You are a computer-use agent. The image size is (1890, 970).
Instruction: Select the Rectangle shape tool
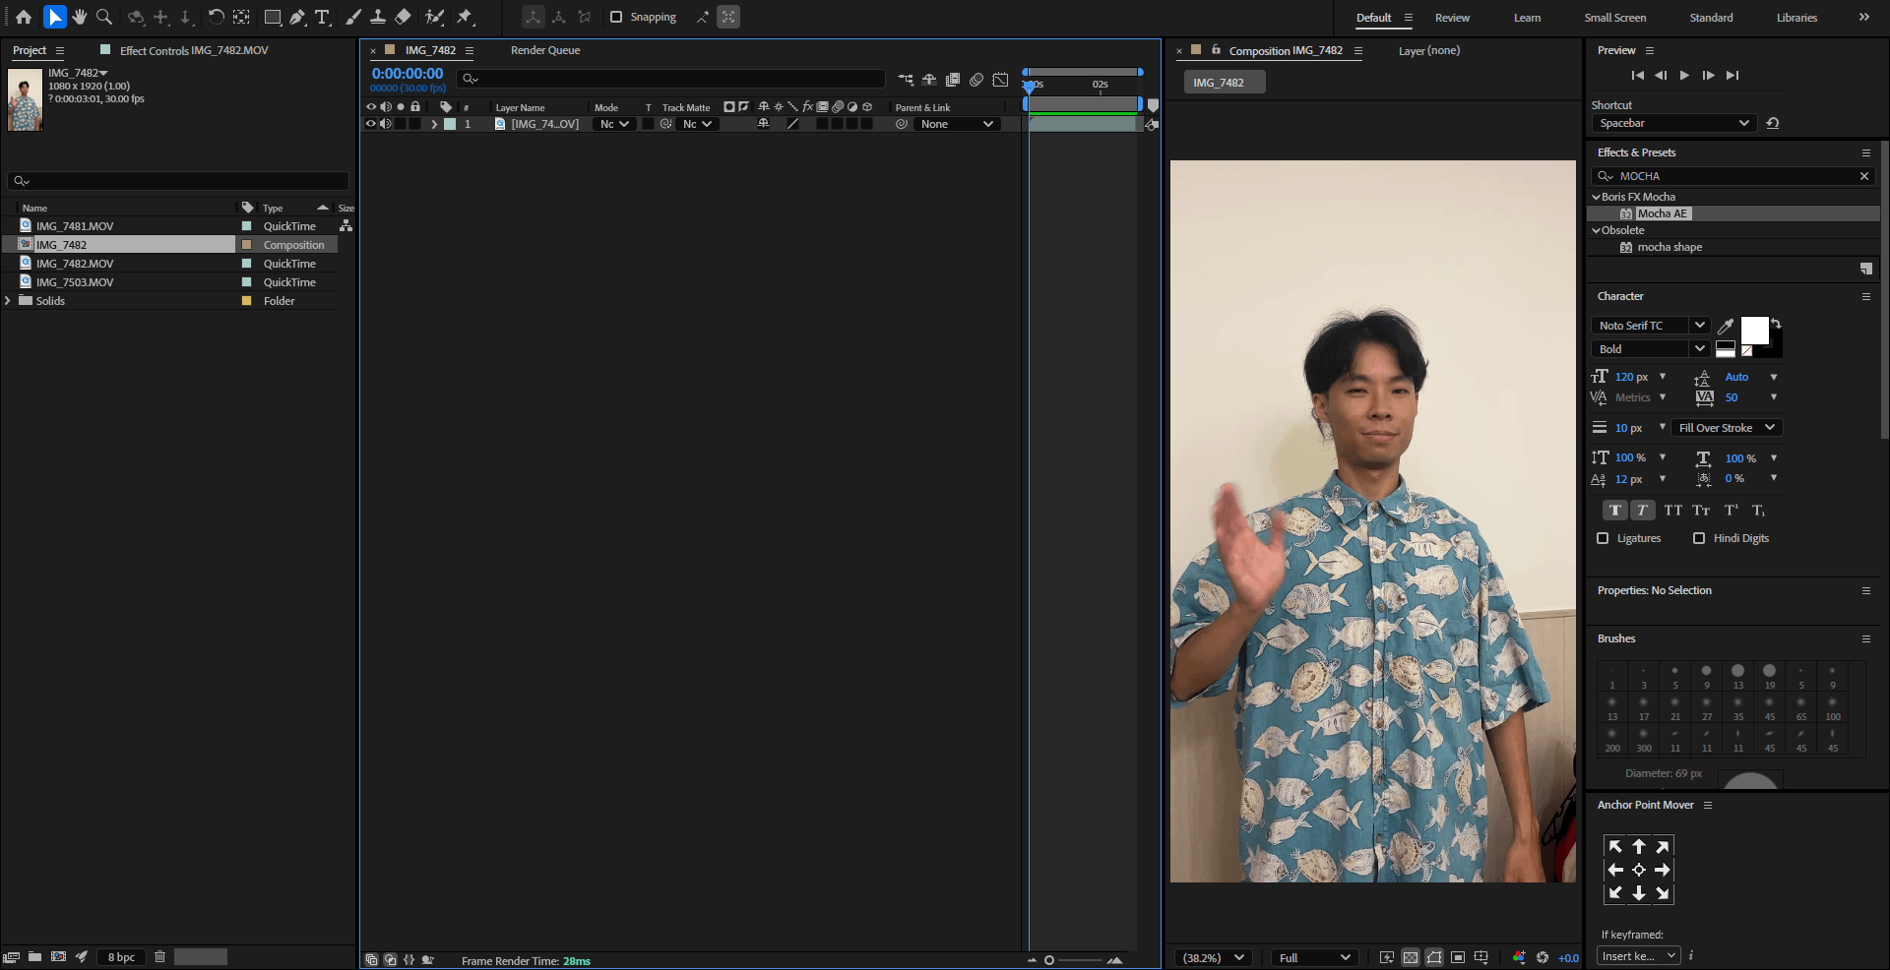click(x=273, y=17)
